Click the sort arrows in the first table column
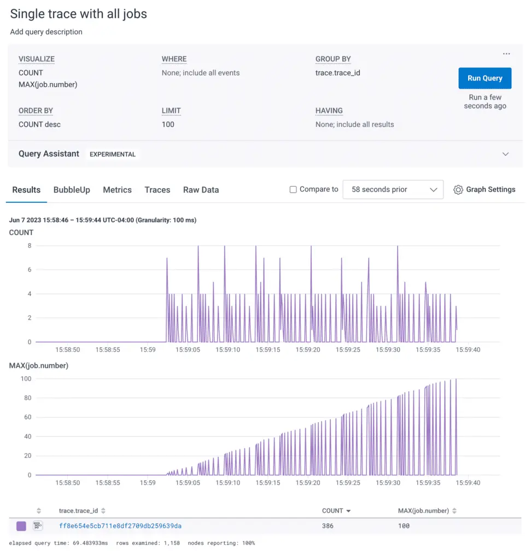This screenshot has height=560, width=531. [39, 511]
